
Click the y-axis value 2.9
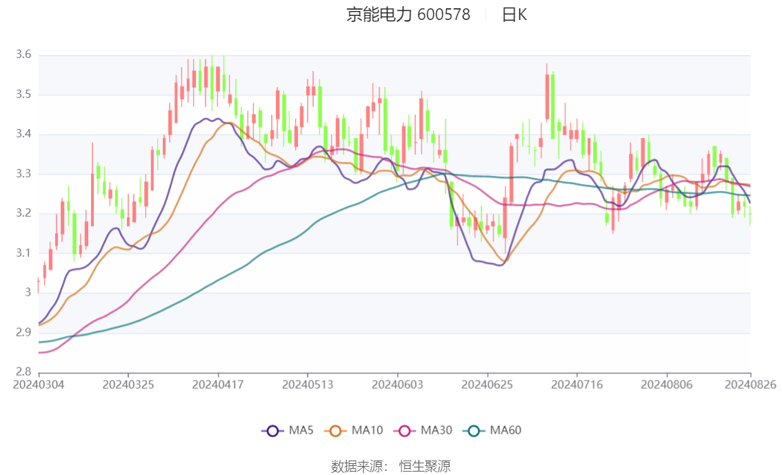coord(23,332)
